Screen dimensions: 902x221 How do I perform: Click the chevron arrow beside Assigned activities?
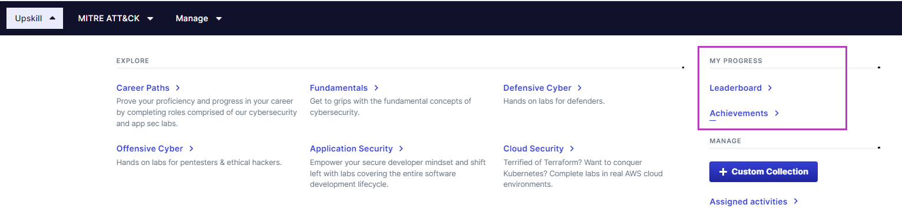796,202
